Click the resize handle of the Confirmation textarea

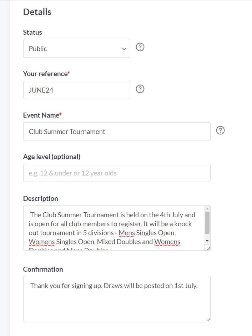208,319
